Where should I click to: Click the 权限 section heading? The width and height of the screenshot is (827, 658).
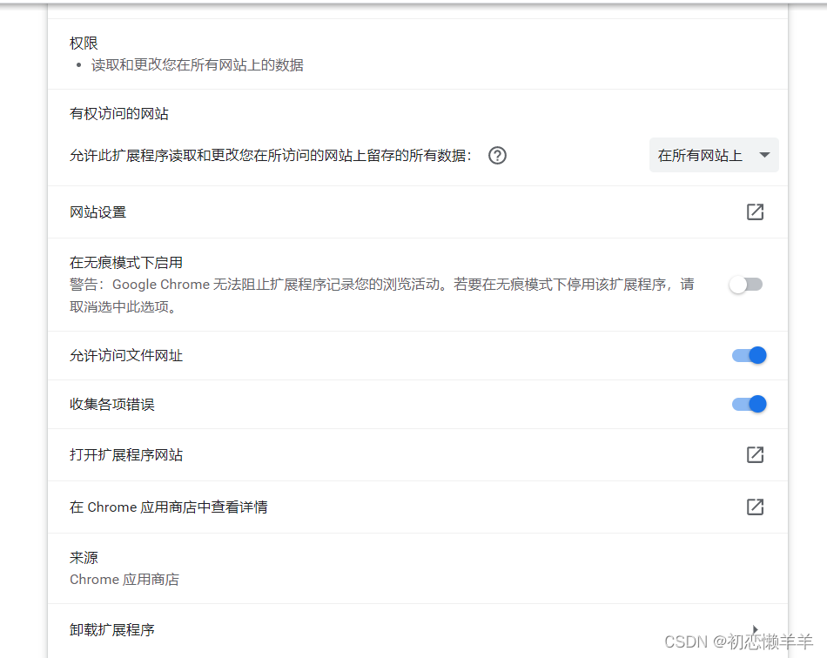point(83,42)
